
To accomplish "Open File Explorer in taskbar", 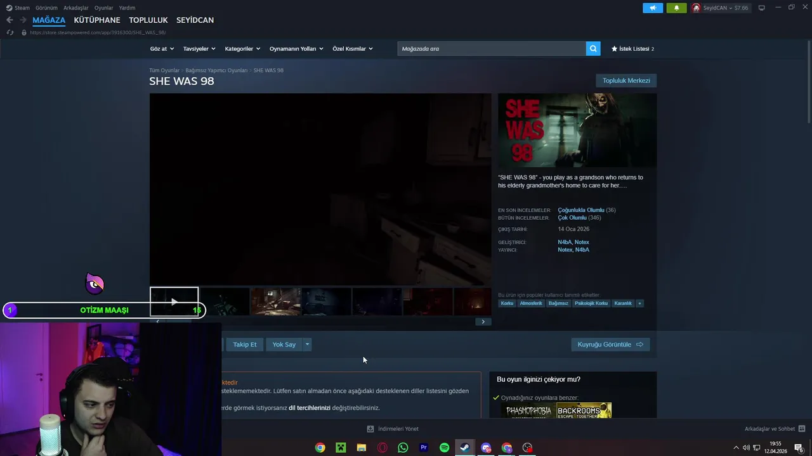I will (362, 448).
